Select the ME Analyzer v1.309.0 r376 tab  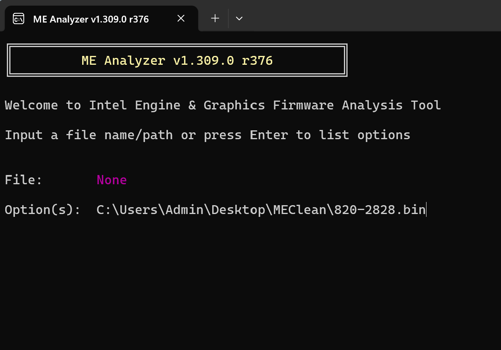pyautogui.click(x=101, y=19)
